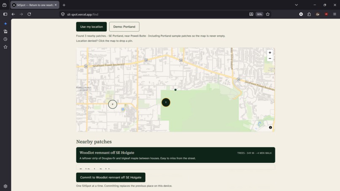Viewport: 340px width, 191px height.
Task: Open the fox-colored extension icon
Action: click(318, 14)
